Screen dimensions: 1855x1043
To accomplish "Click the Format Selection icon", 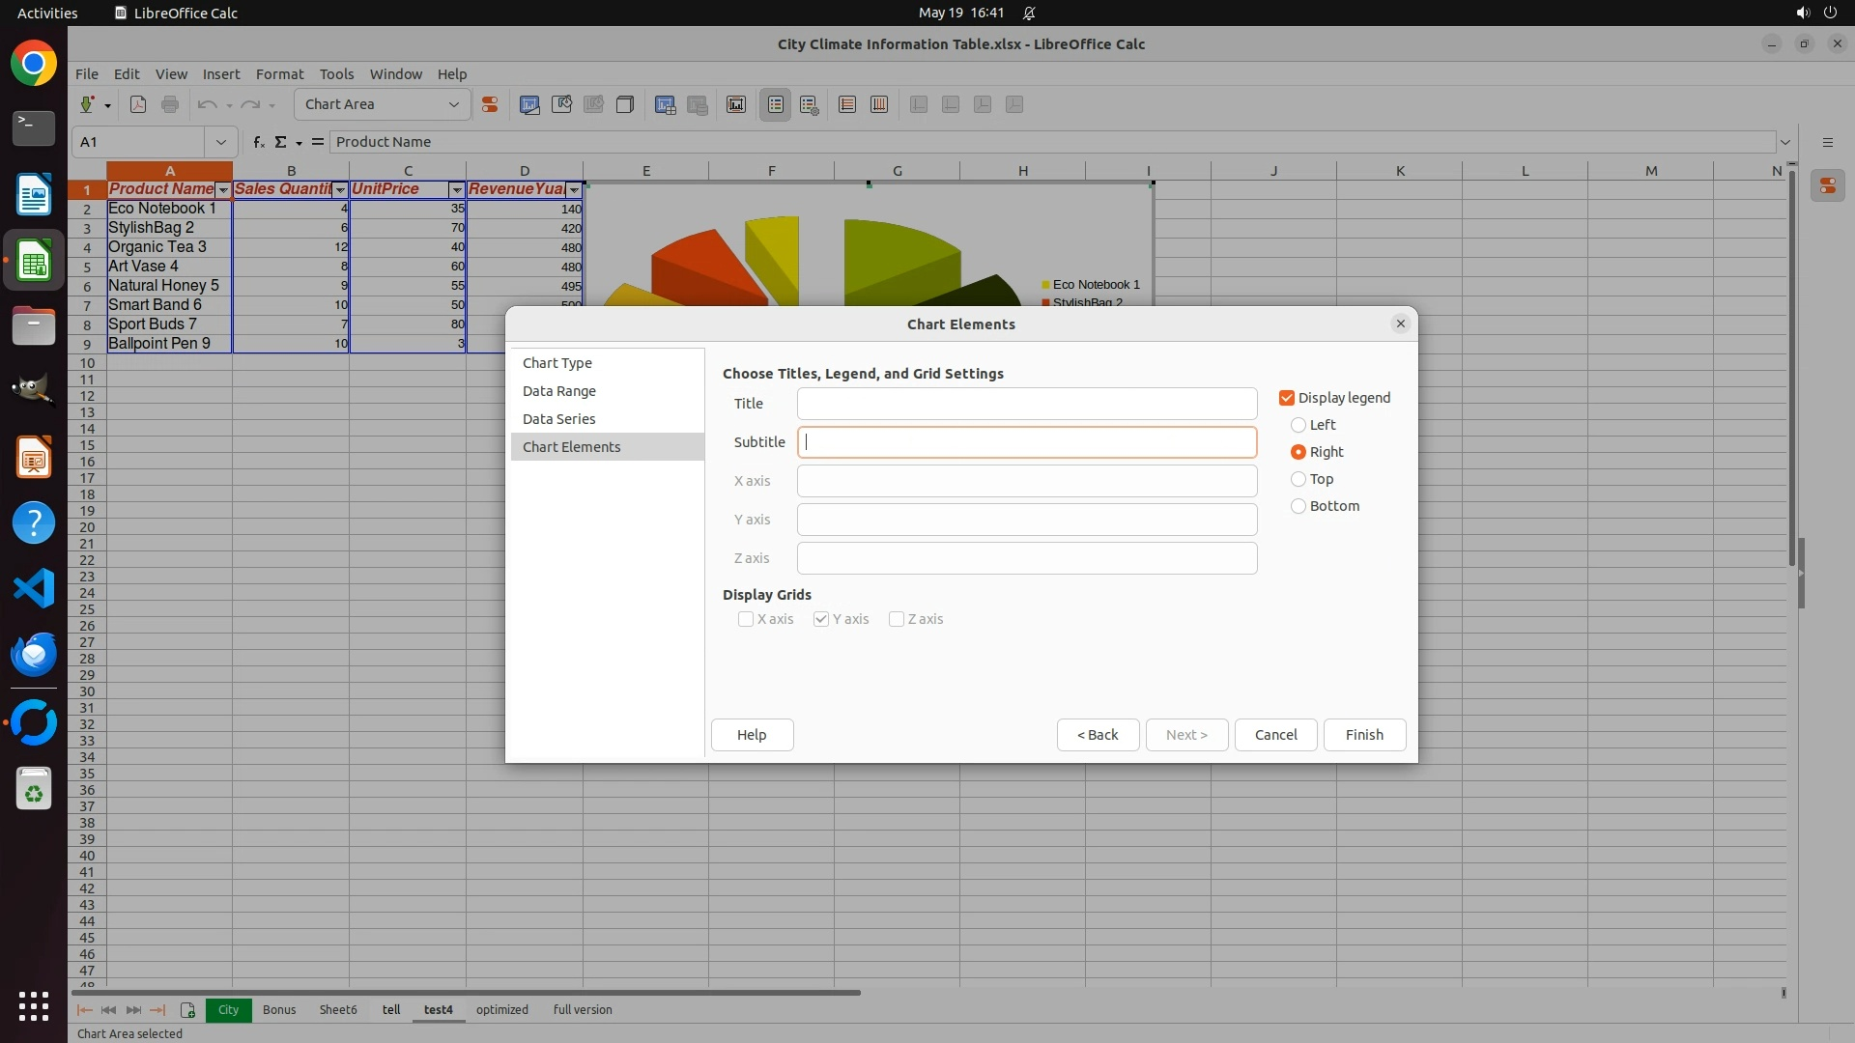I will (490, 104).
